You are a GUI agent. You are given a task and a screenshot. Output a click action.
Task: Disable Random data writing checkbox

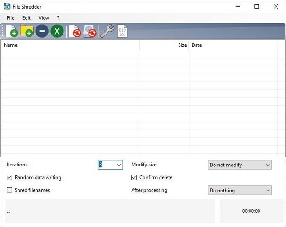tap(10, 178)
